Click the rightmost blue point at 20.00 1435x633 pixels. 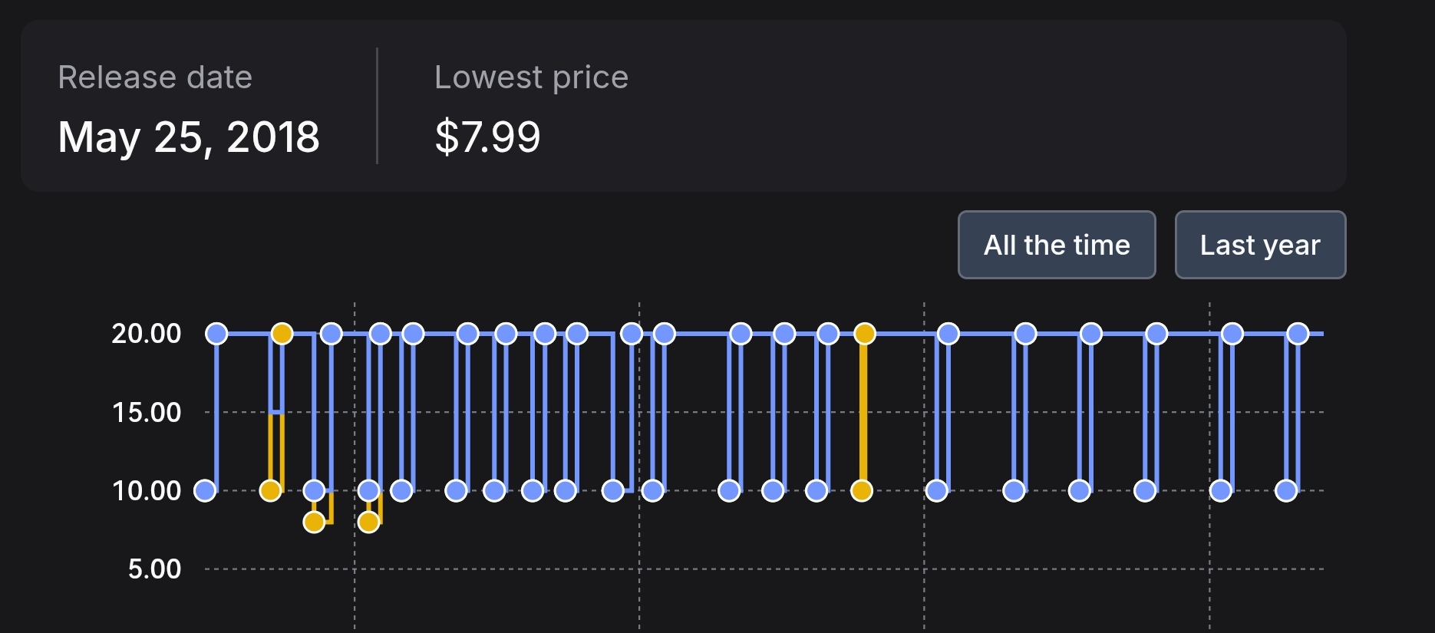pyautogui.click(x=1298, y=334)
